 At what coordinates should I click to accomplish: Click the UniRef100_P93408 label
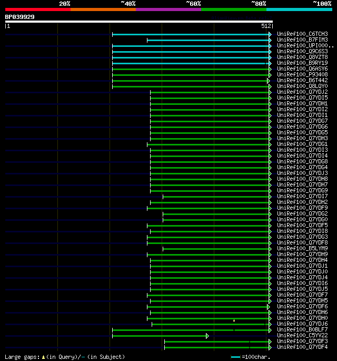point(302,75)
